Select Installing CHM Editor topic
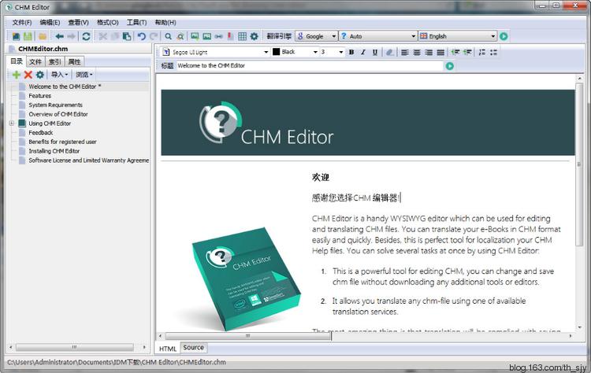 [54, 151]
